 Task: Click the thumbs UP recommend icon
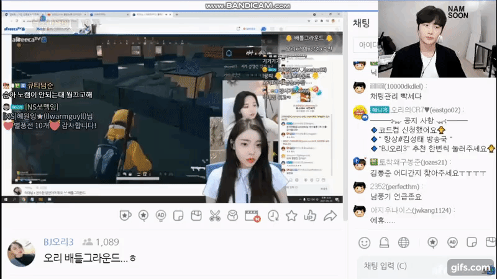pos(310,216)
